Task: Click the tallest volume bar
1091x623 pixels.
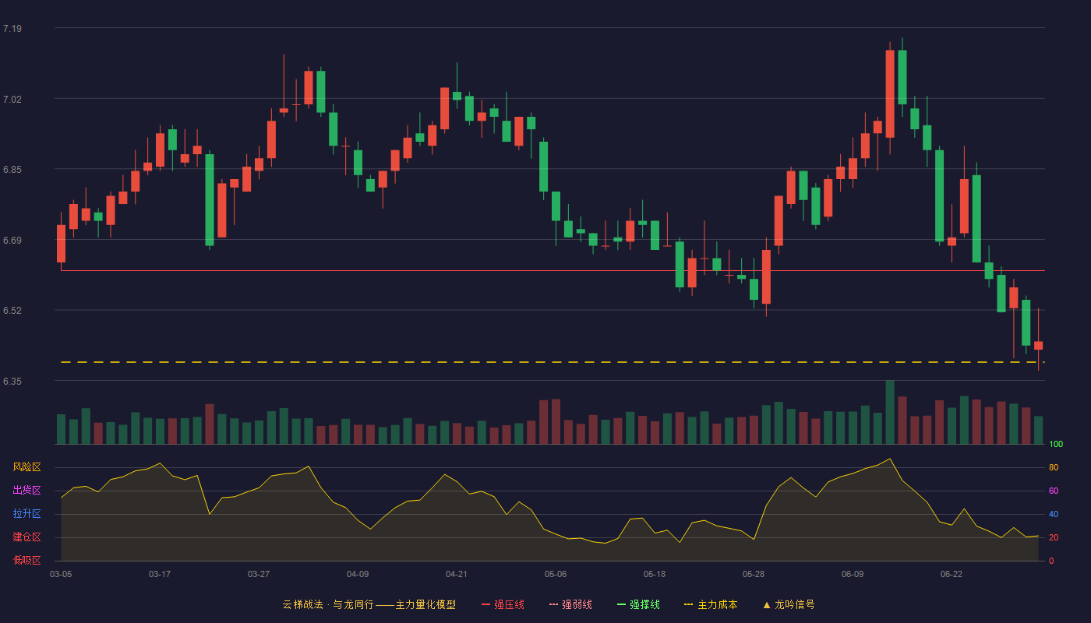Action: pos(890,412)
